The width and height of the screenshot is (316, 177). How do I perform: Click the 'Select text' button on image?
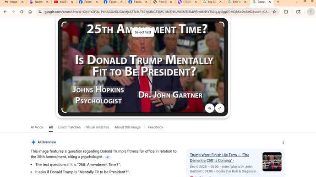click(143, 32)
